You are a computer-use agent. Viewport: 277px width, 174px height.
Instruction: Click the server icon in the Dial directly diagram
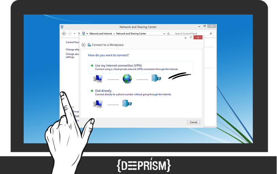click(x=127, y=103)
